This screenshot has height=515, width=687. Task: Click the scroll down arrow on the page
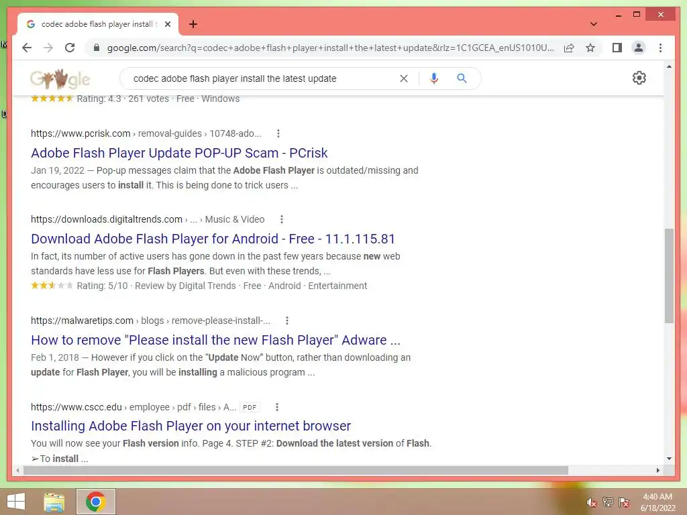669,459
